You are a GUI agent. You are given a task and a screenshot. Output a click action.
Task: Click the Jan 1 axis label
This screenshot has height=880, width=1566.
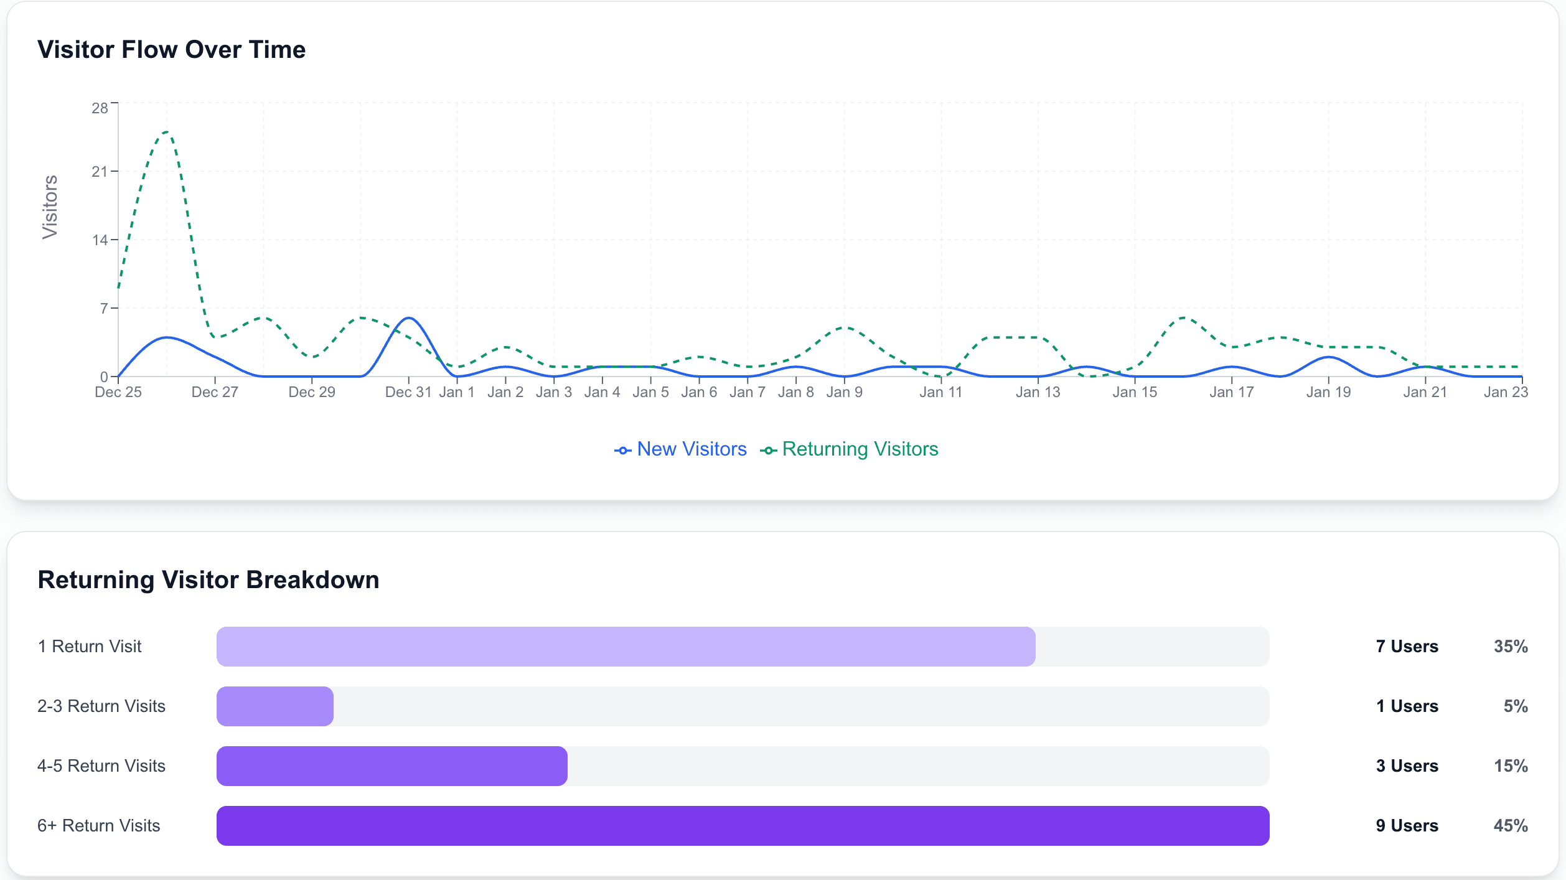tap(457, 391)
